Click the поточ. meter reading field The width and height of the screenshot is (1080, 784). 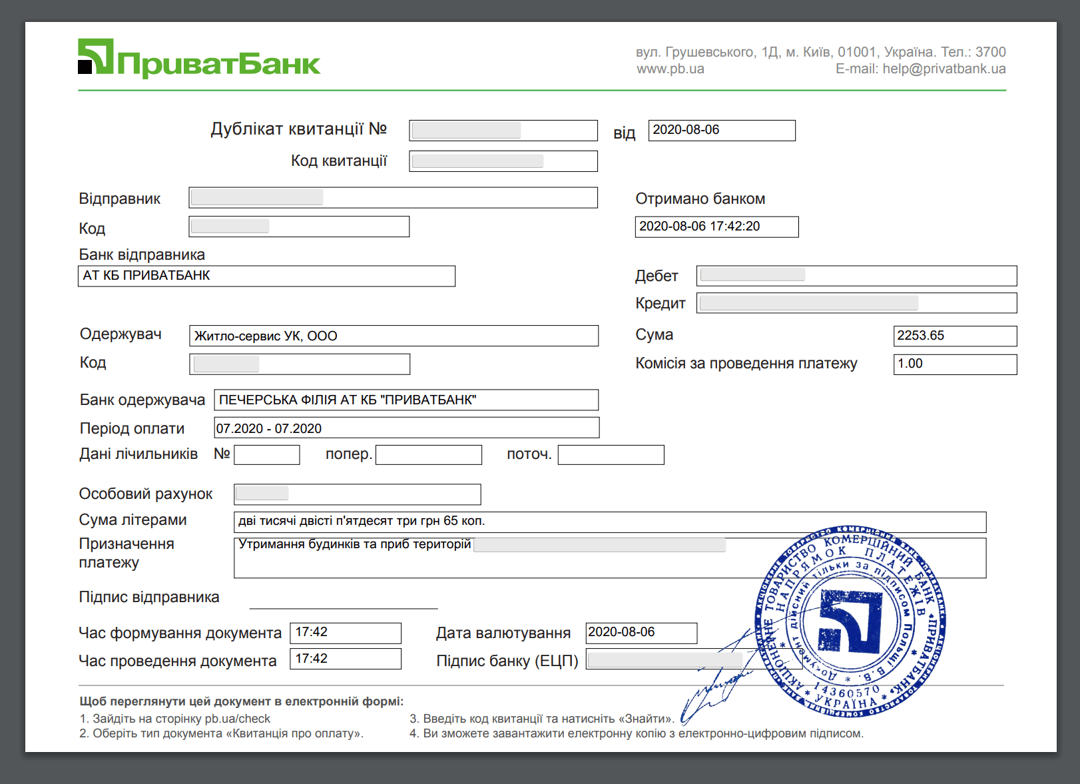point(611,455)
